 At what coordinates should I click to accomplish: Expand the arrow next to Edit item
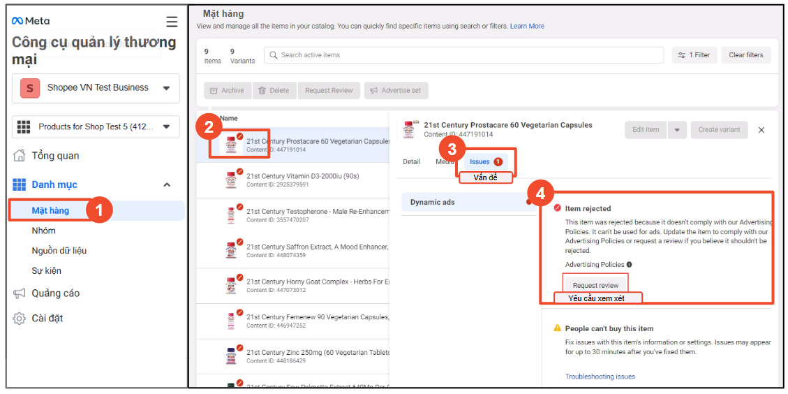(676, 130)
